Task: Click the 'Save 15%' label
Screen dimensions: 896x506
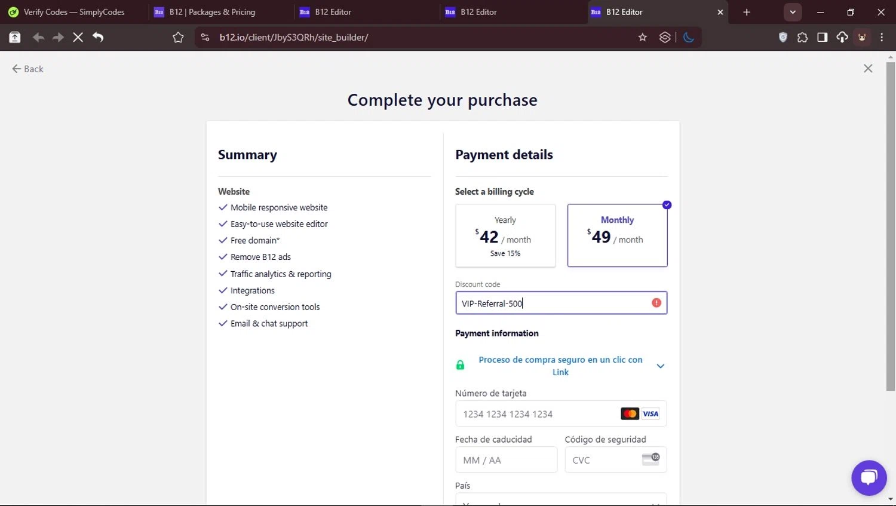Action: pos(505,253)
